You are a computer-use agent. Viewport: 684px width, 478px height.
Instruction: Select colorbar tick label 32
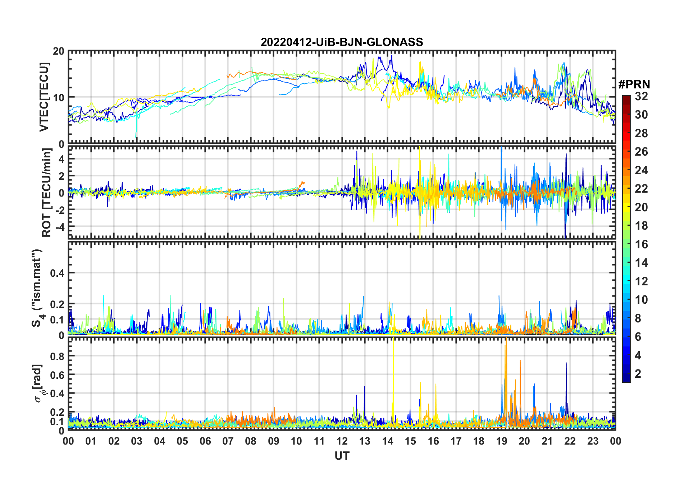point(641,96)
